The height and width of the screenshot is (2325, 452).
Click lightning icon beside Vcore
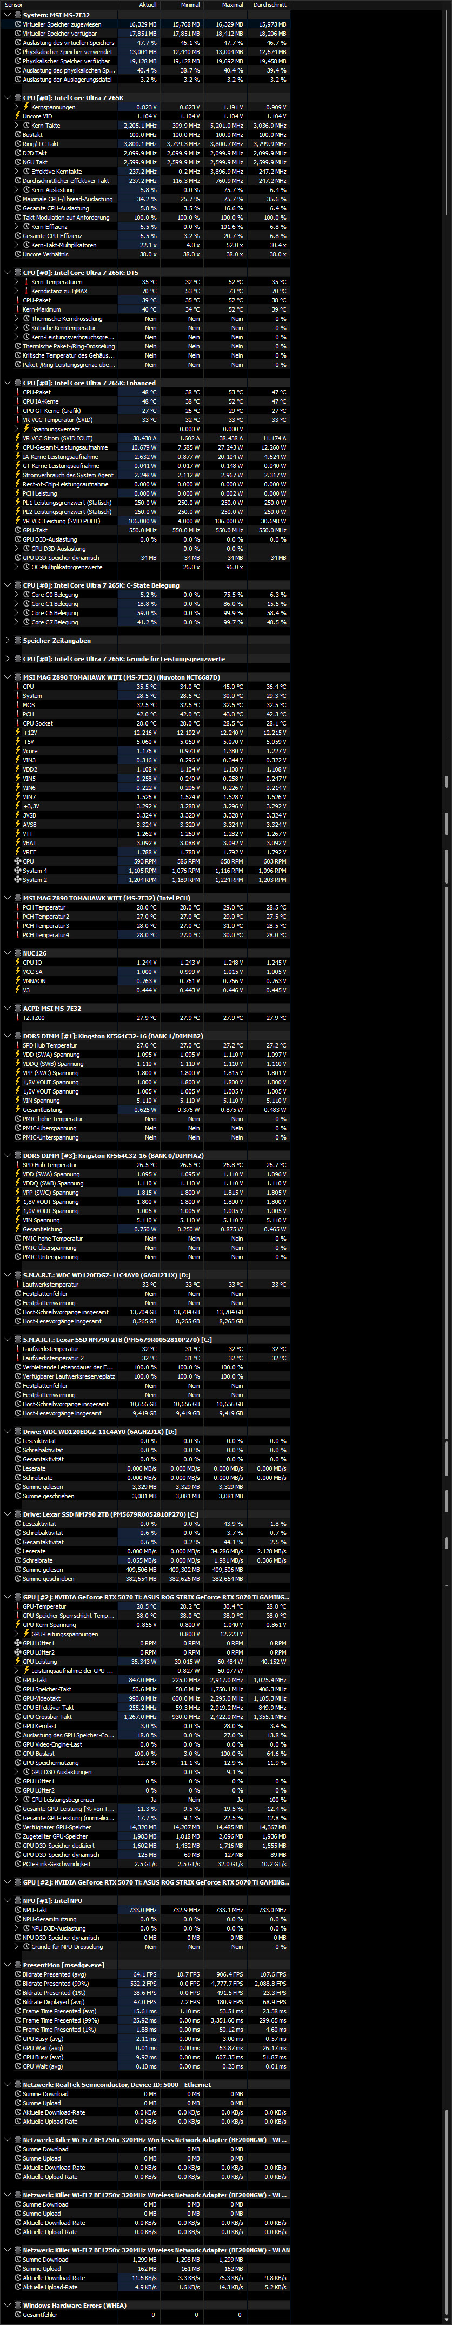18,751
